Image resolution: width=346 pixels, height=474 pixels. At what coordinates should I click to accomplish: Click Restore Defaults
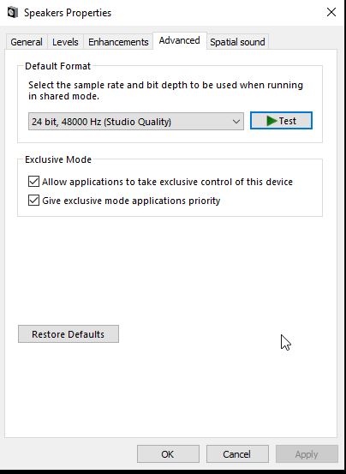pos(69,334)
